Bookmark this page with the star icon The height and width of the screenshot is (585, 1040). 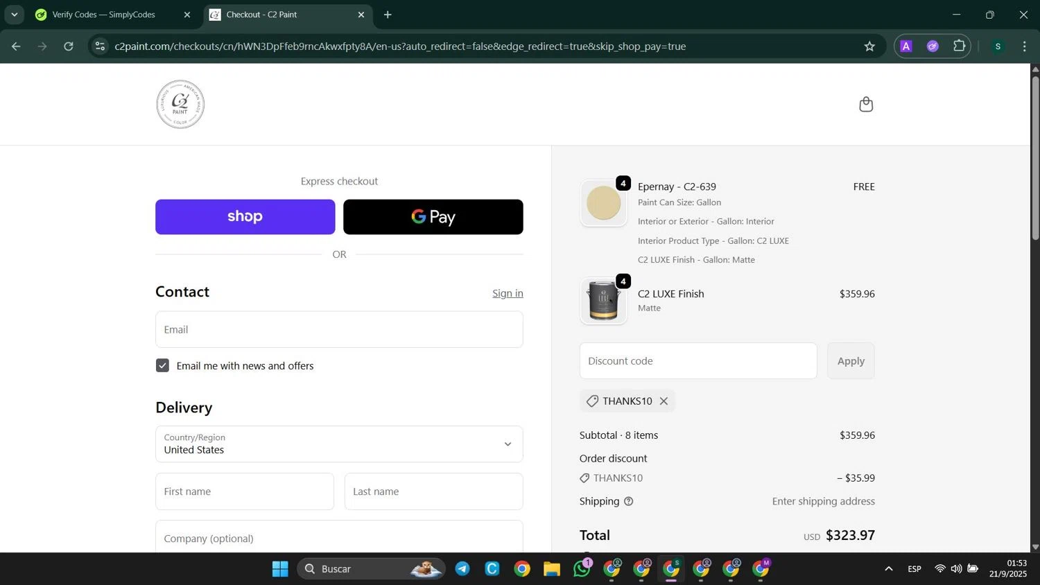coord(869,46)
